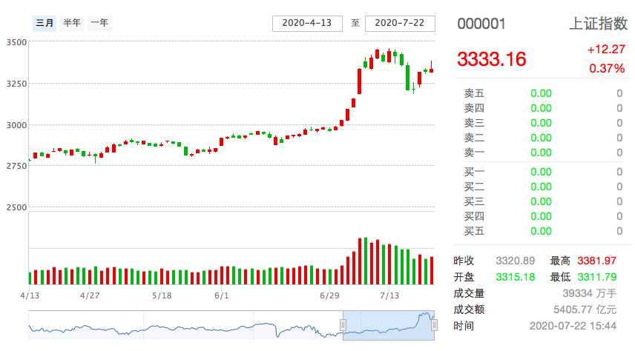Click the 3500 y-axis label
635x351 pixels.
[x=16, y=42]
